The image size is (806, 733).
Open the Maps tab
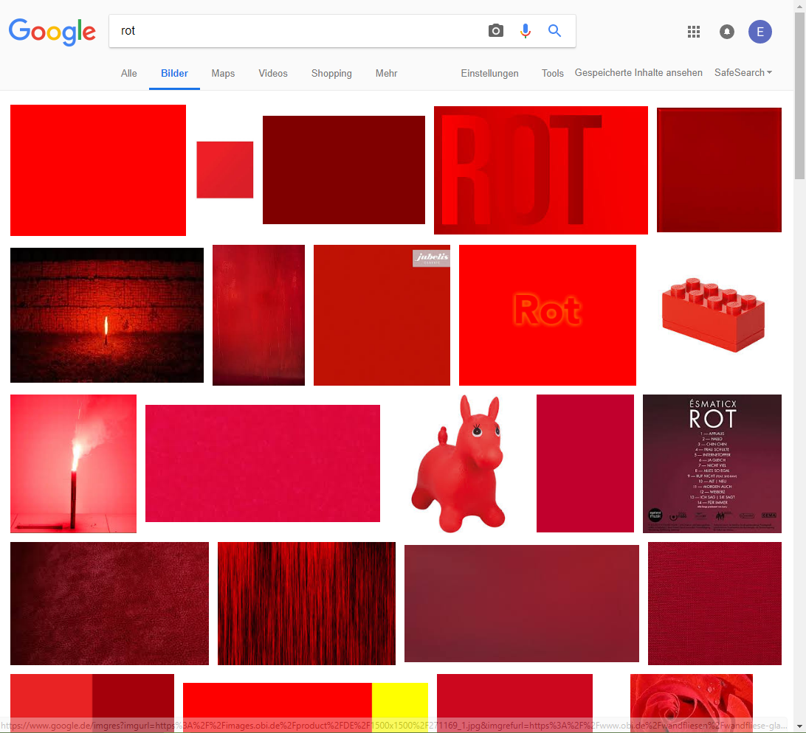223,73
